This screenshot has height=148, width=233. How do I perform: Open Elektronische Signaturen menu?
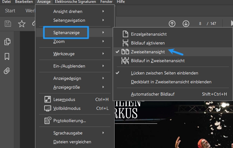75,2
